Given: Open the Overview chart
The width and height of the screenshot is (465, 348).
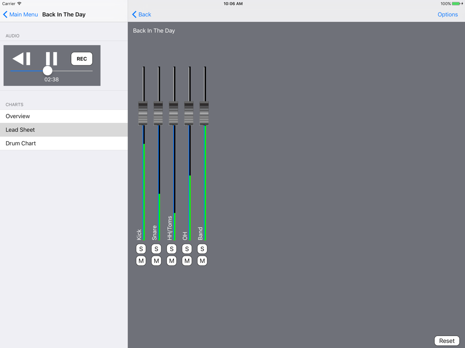Looking at the screenshot, I should pyautogui.click(x=64, y=116).
